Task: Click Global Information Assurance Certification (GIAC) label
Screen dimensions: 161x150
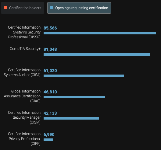Action: pos(22,96)
